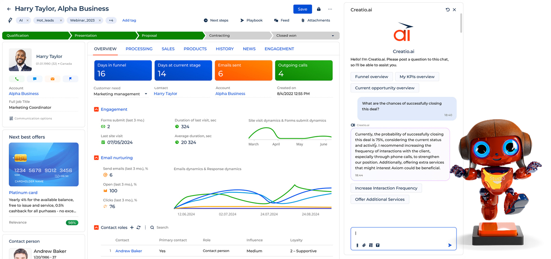Switch to the PROCESSING tab

click(139, 49)
